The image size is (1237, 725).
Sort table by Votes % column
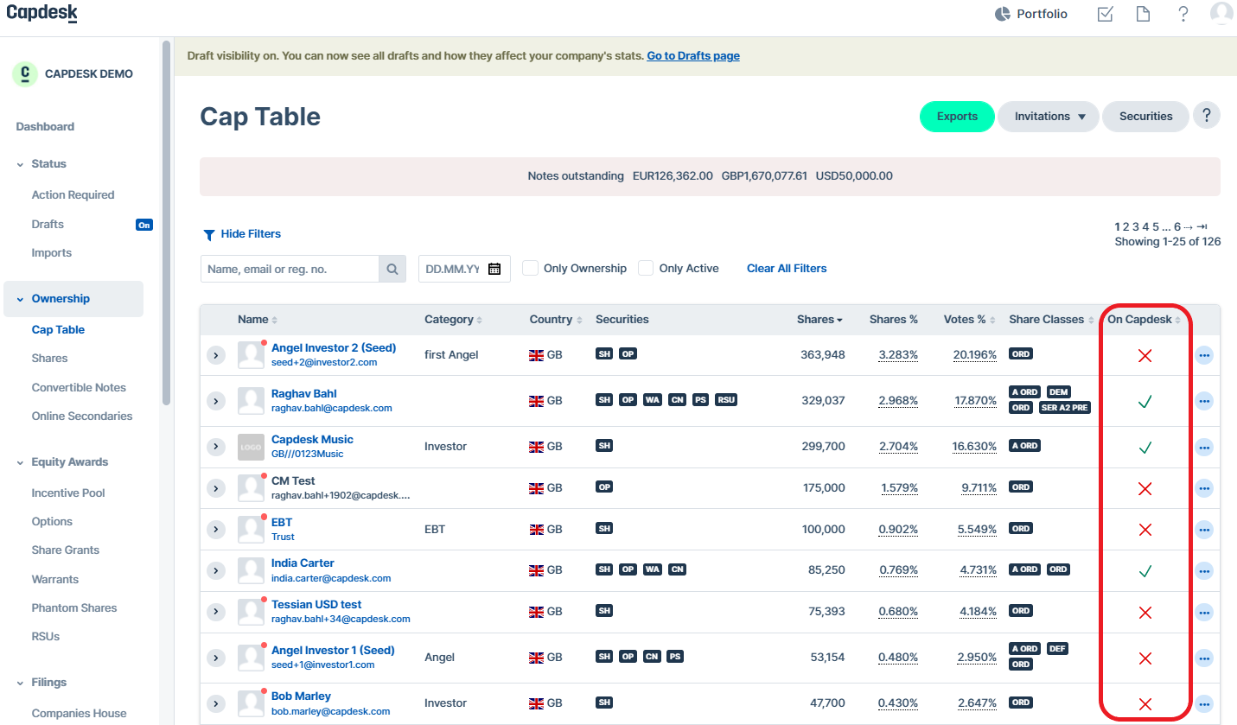tap(969, 320)
